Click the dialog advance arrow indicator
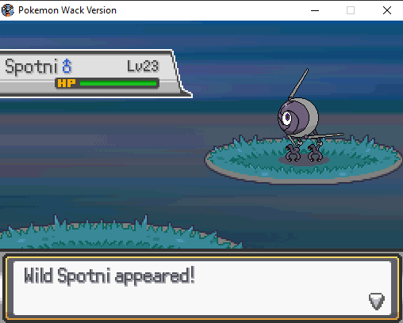This screenshot has width=403, height=323. point(377,301)
